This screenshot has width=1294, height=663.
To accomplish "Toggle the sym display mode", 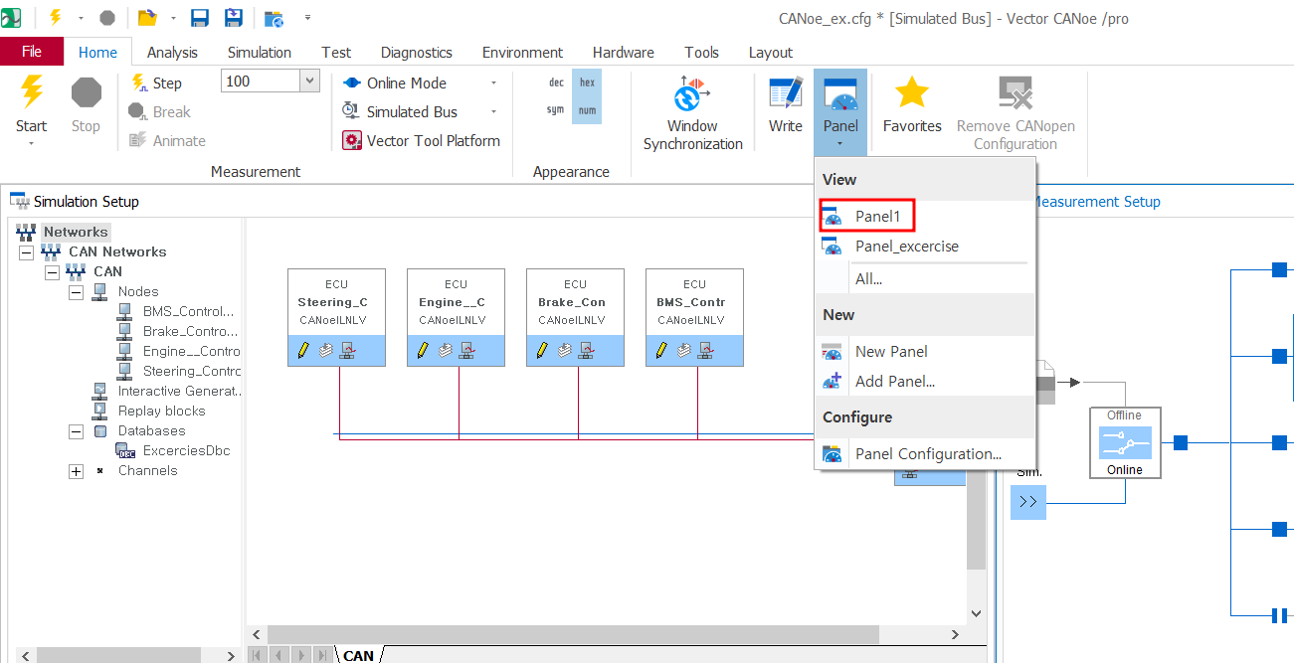I will pos(556,110).
